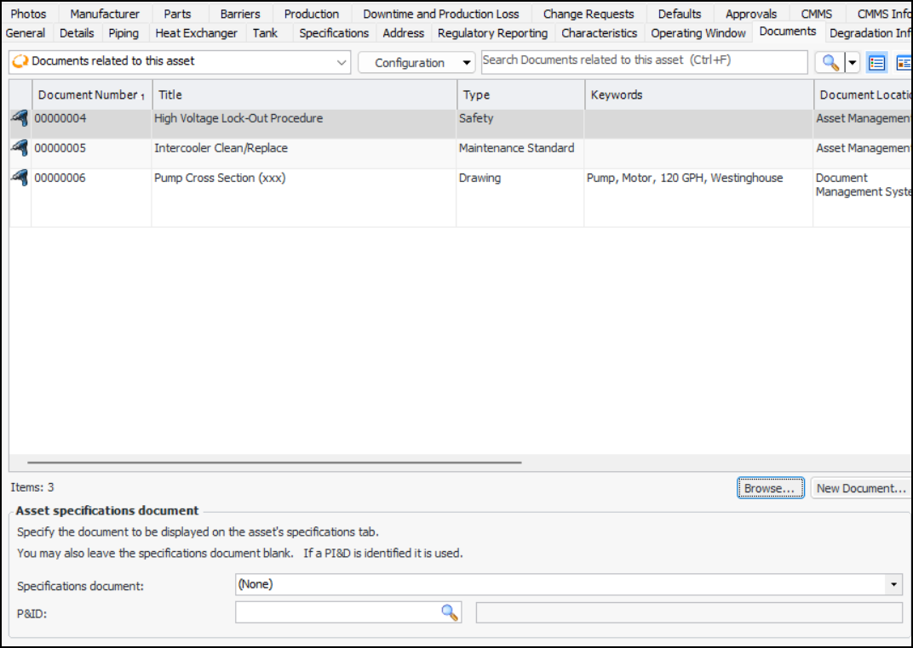
Task: Expand the Specifications document dropdown
Action: point(893,585)
